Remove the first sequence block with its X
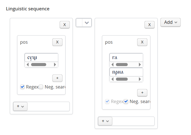This screenshot has height=135, width=191. pos(65,25)
